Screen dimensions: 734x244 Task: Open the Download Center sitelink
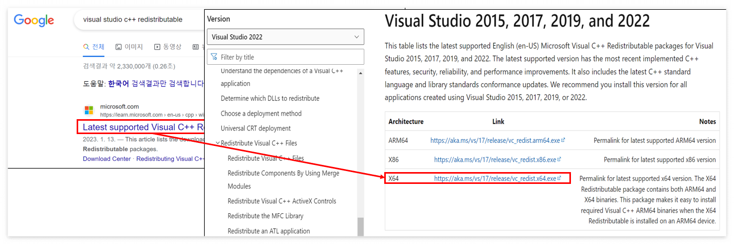click(x=107, y=159)
